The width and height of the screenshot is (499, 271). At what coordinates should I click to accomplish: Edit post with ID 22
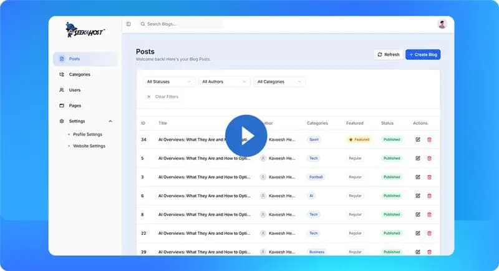[418, 234]
